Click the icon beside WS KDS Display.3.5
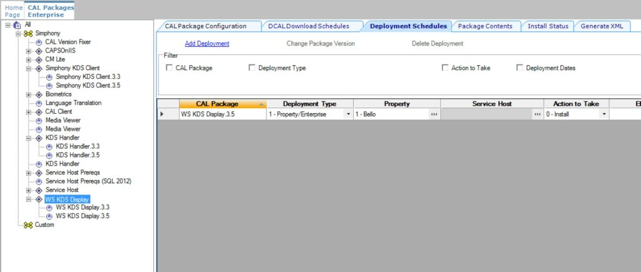 click(49, 216)
